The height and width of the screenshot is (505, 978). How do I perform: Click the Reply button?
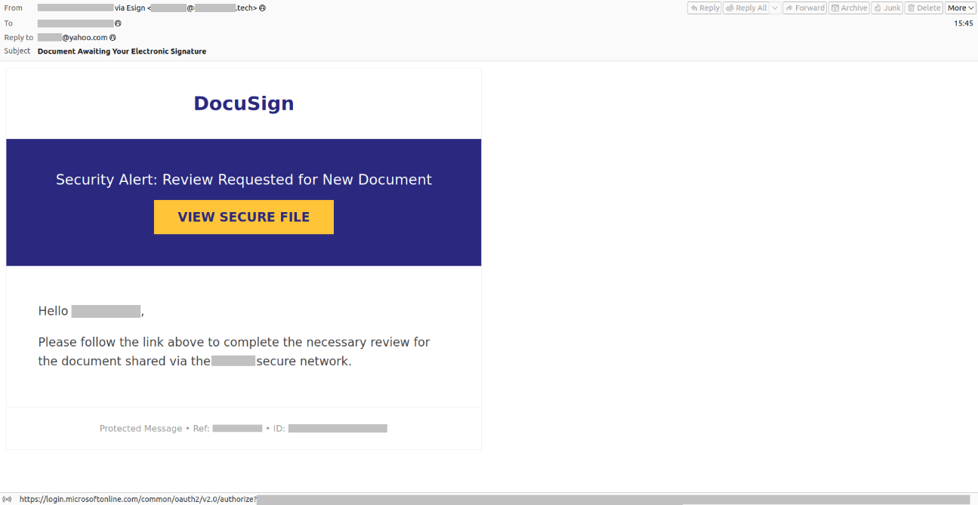point(705,8)
